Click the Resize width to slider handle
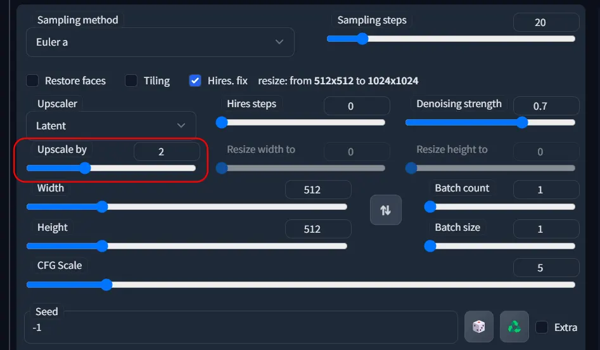Image resolution: width=600 pixels, height=350 pixels. pos(222,168)
